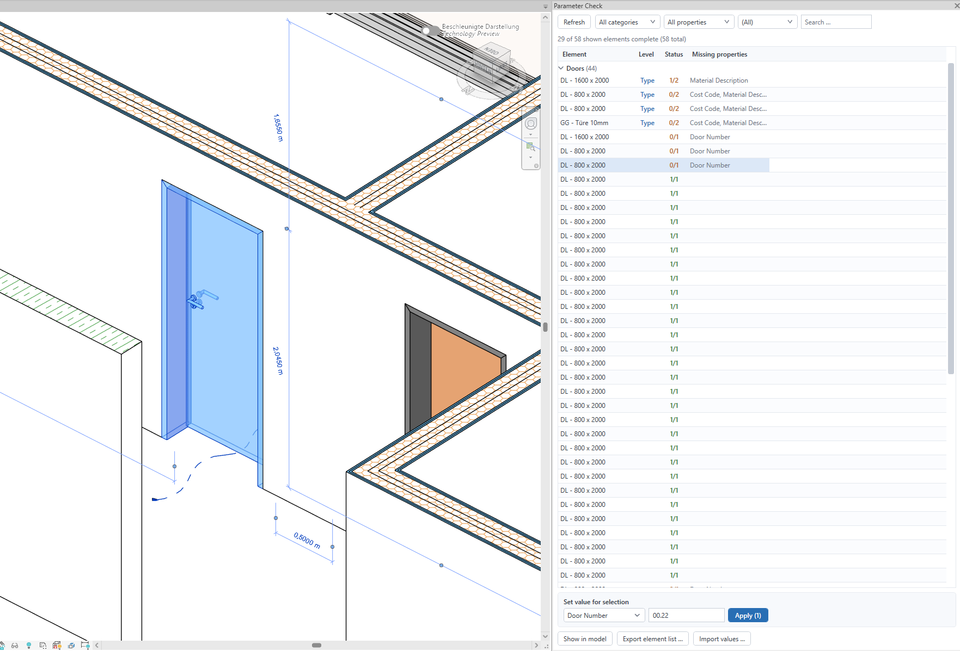
Task: Click the analytical model lightbulb icon
Action: point(57,646)
